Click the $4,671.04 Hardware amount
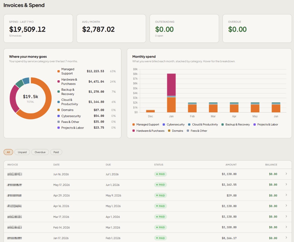The height and width of the screenshot is (242, 294). [x=96, y=81]
